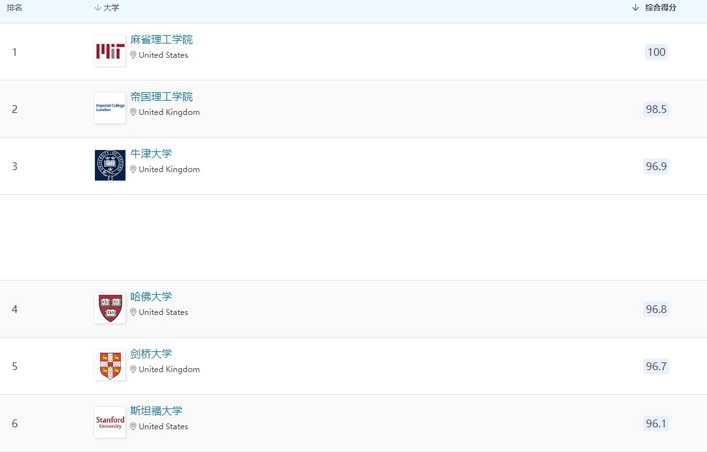Click the score 96.8 badge
The image size is (707, 452).
[x=656, y=310]
